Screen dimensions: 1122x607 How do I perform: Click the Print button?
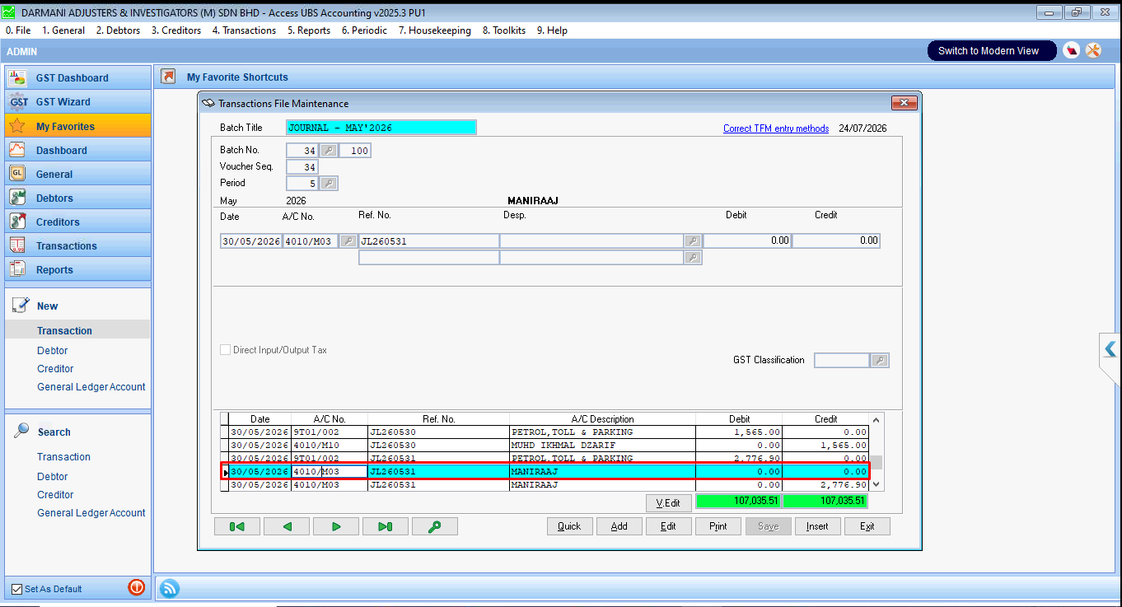tap(718, 526)
